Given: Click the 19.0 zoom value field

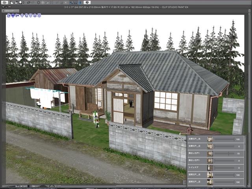Looking at the screenshot, I should click(17, 186).
